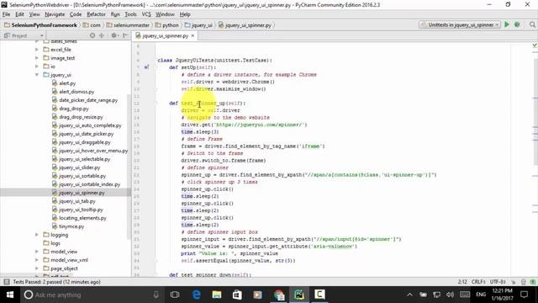
Task: Click collapse-all icon in Project panel
Action: (102, 35)
